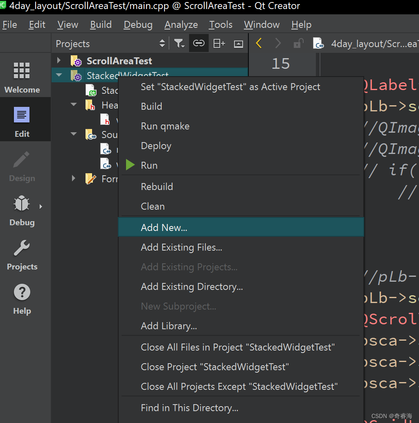Select the ScrollAreaTest project row
Screen dimensions: 419x423
tap(150, 61)
